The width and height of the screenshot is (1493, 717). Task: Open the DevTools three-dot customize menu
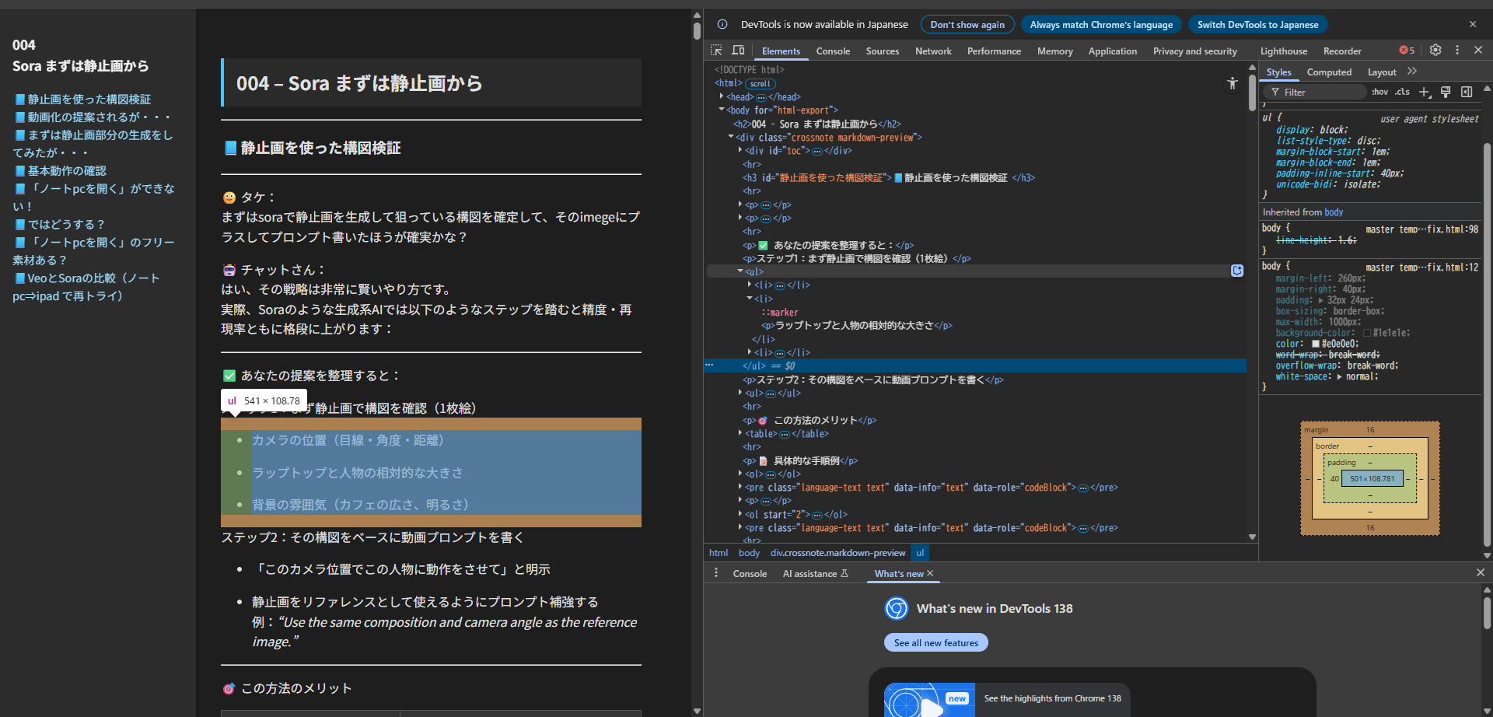(1457, 51)
